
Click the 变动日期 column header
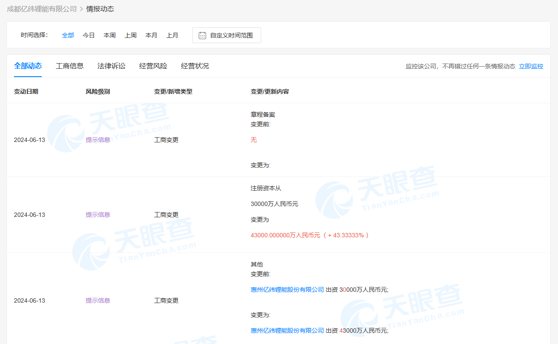click(x=26, y=91)
